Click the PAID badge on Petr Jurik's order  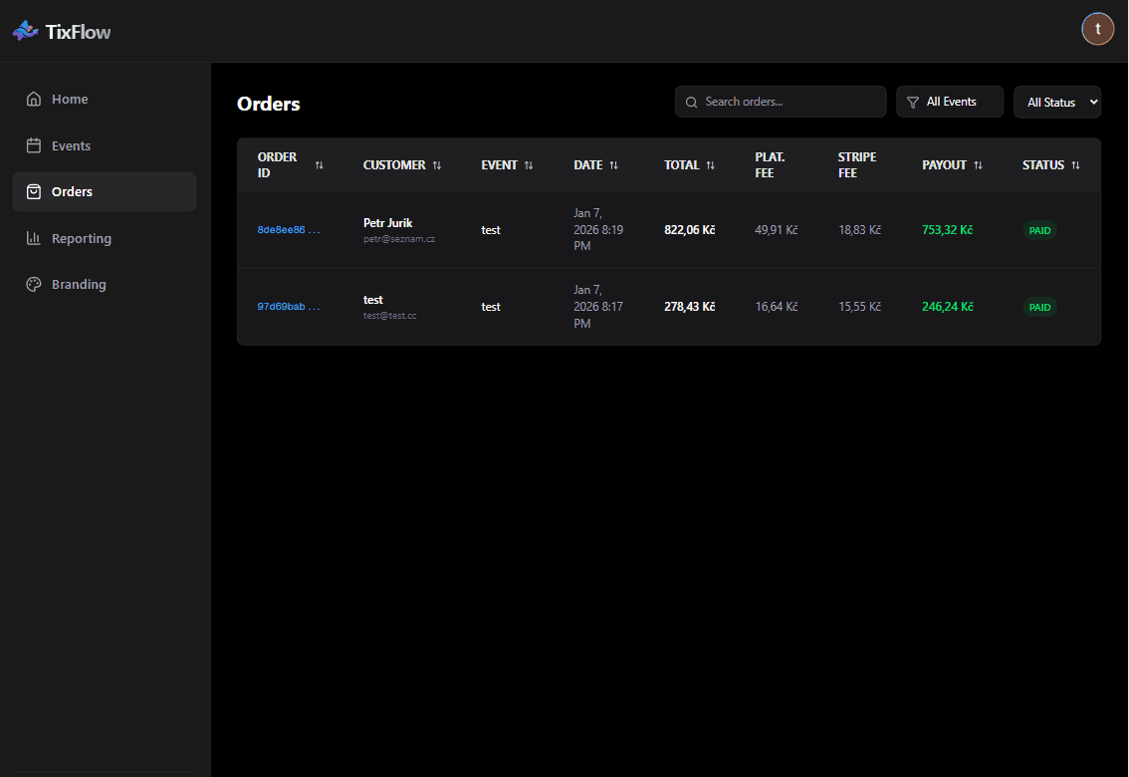point(1039,229)
